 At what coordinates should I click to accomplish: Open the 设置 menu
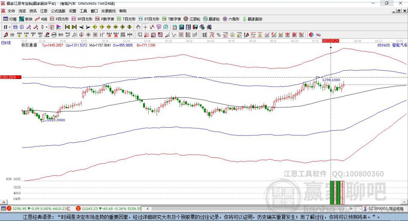coord(73,11)
